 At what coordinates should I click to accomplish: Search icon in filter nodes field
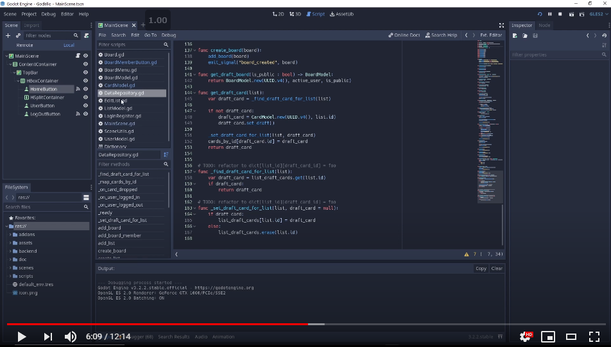pos(76,35)
